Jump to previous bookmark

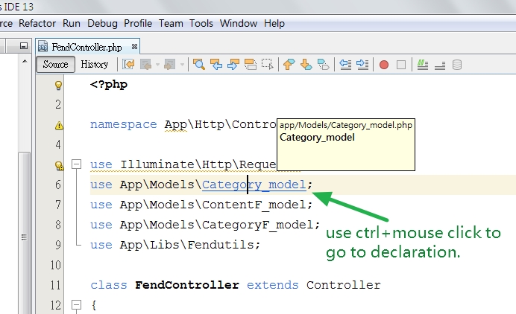click(289, 65)
